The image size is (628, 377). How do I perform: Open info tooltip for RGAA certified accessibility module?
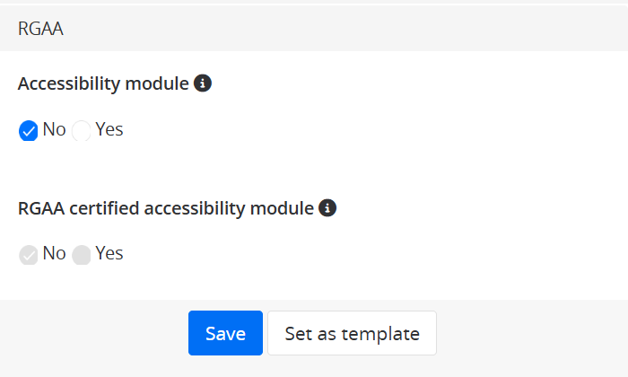[x=327, y=208]
